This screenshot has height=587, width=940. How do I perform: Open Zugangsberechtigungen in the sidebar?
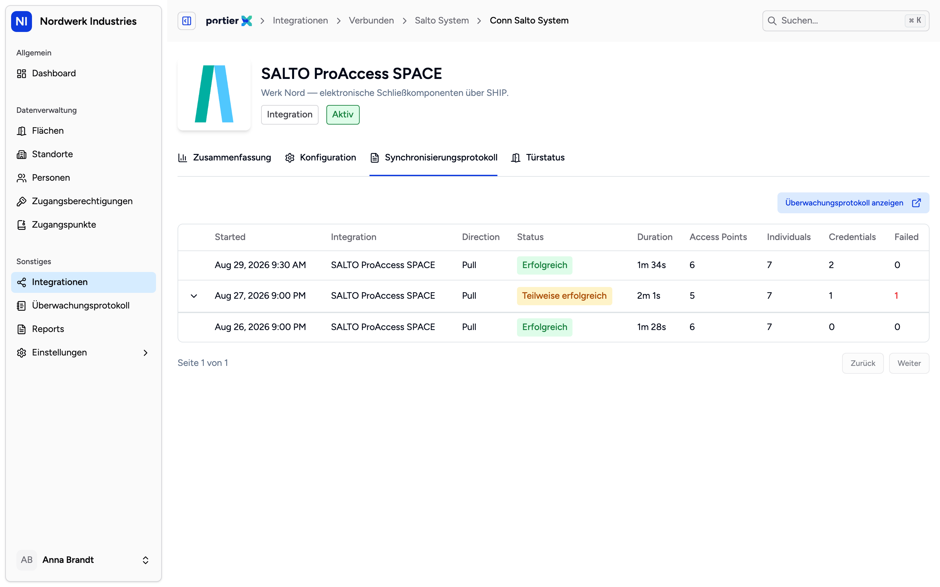[x=84, y=202]
